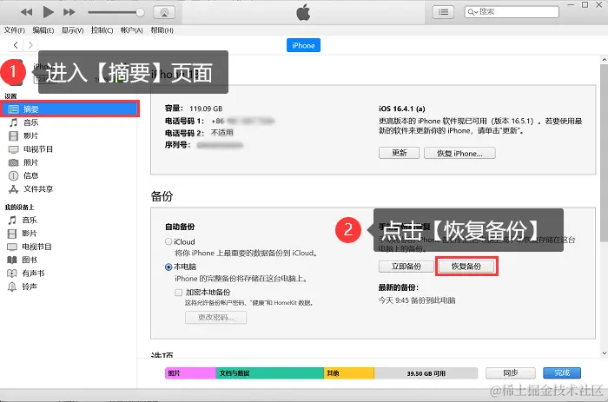Select 摘要 in the settings sidebar

coord(70,109)
